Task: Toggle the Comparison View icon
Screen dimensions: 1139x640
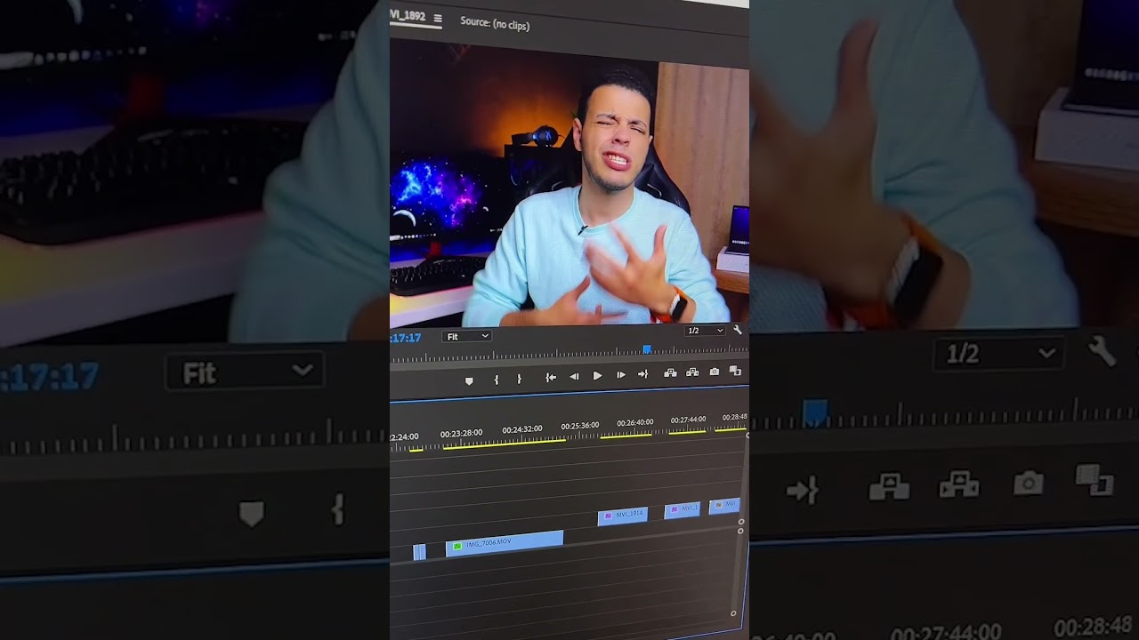Action: click(x=735, y=371)
